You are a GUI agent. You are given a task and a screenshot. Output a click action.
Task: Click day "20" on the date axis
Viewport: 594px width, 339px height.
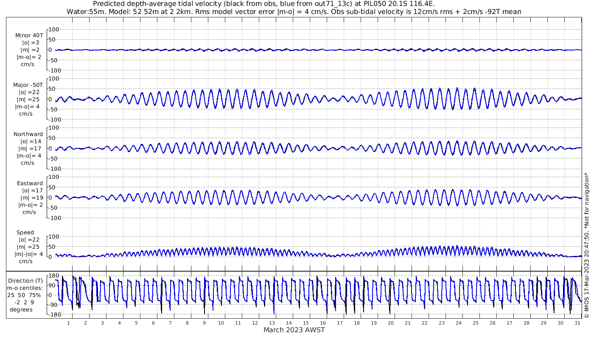[x=391, y=323]
